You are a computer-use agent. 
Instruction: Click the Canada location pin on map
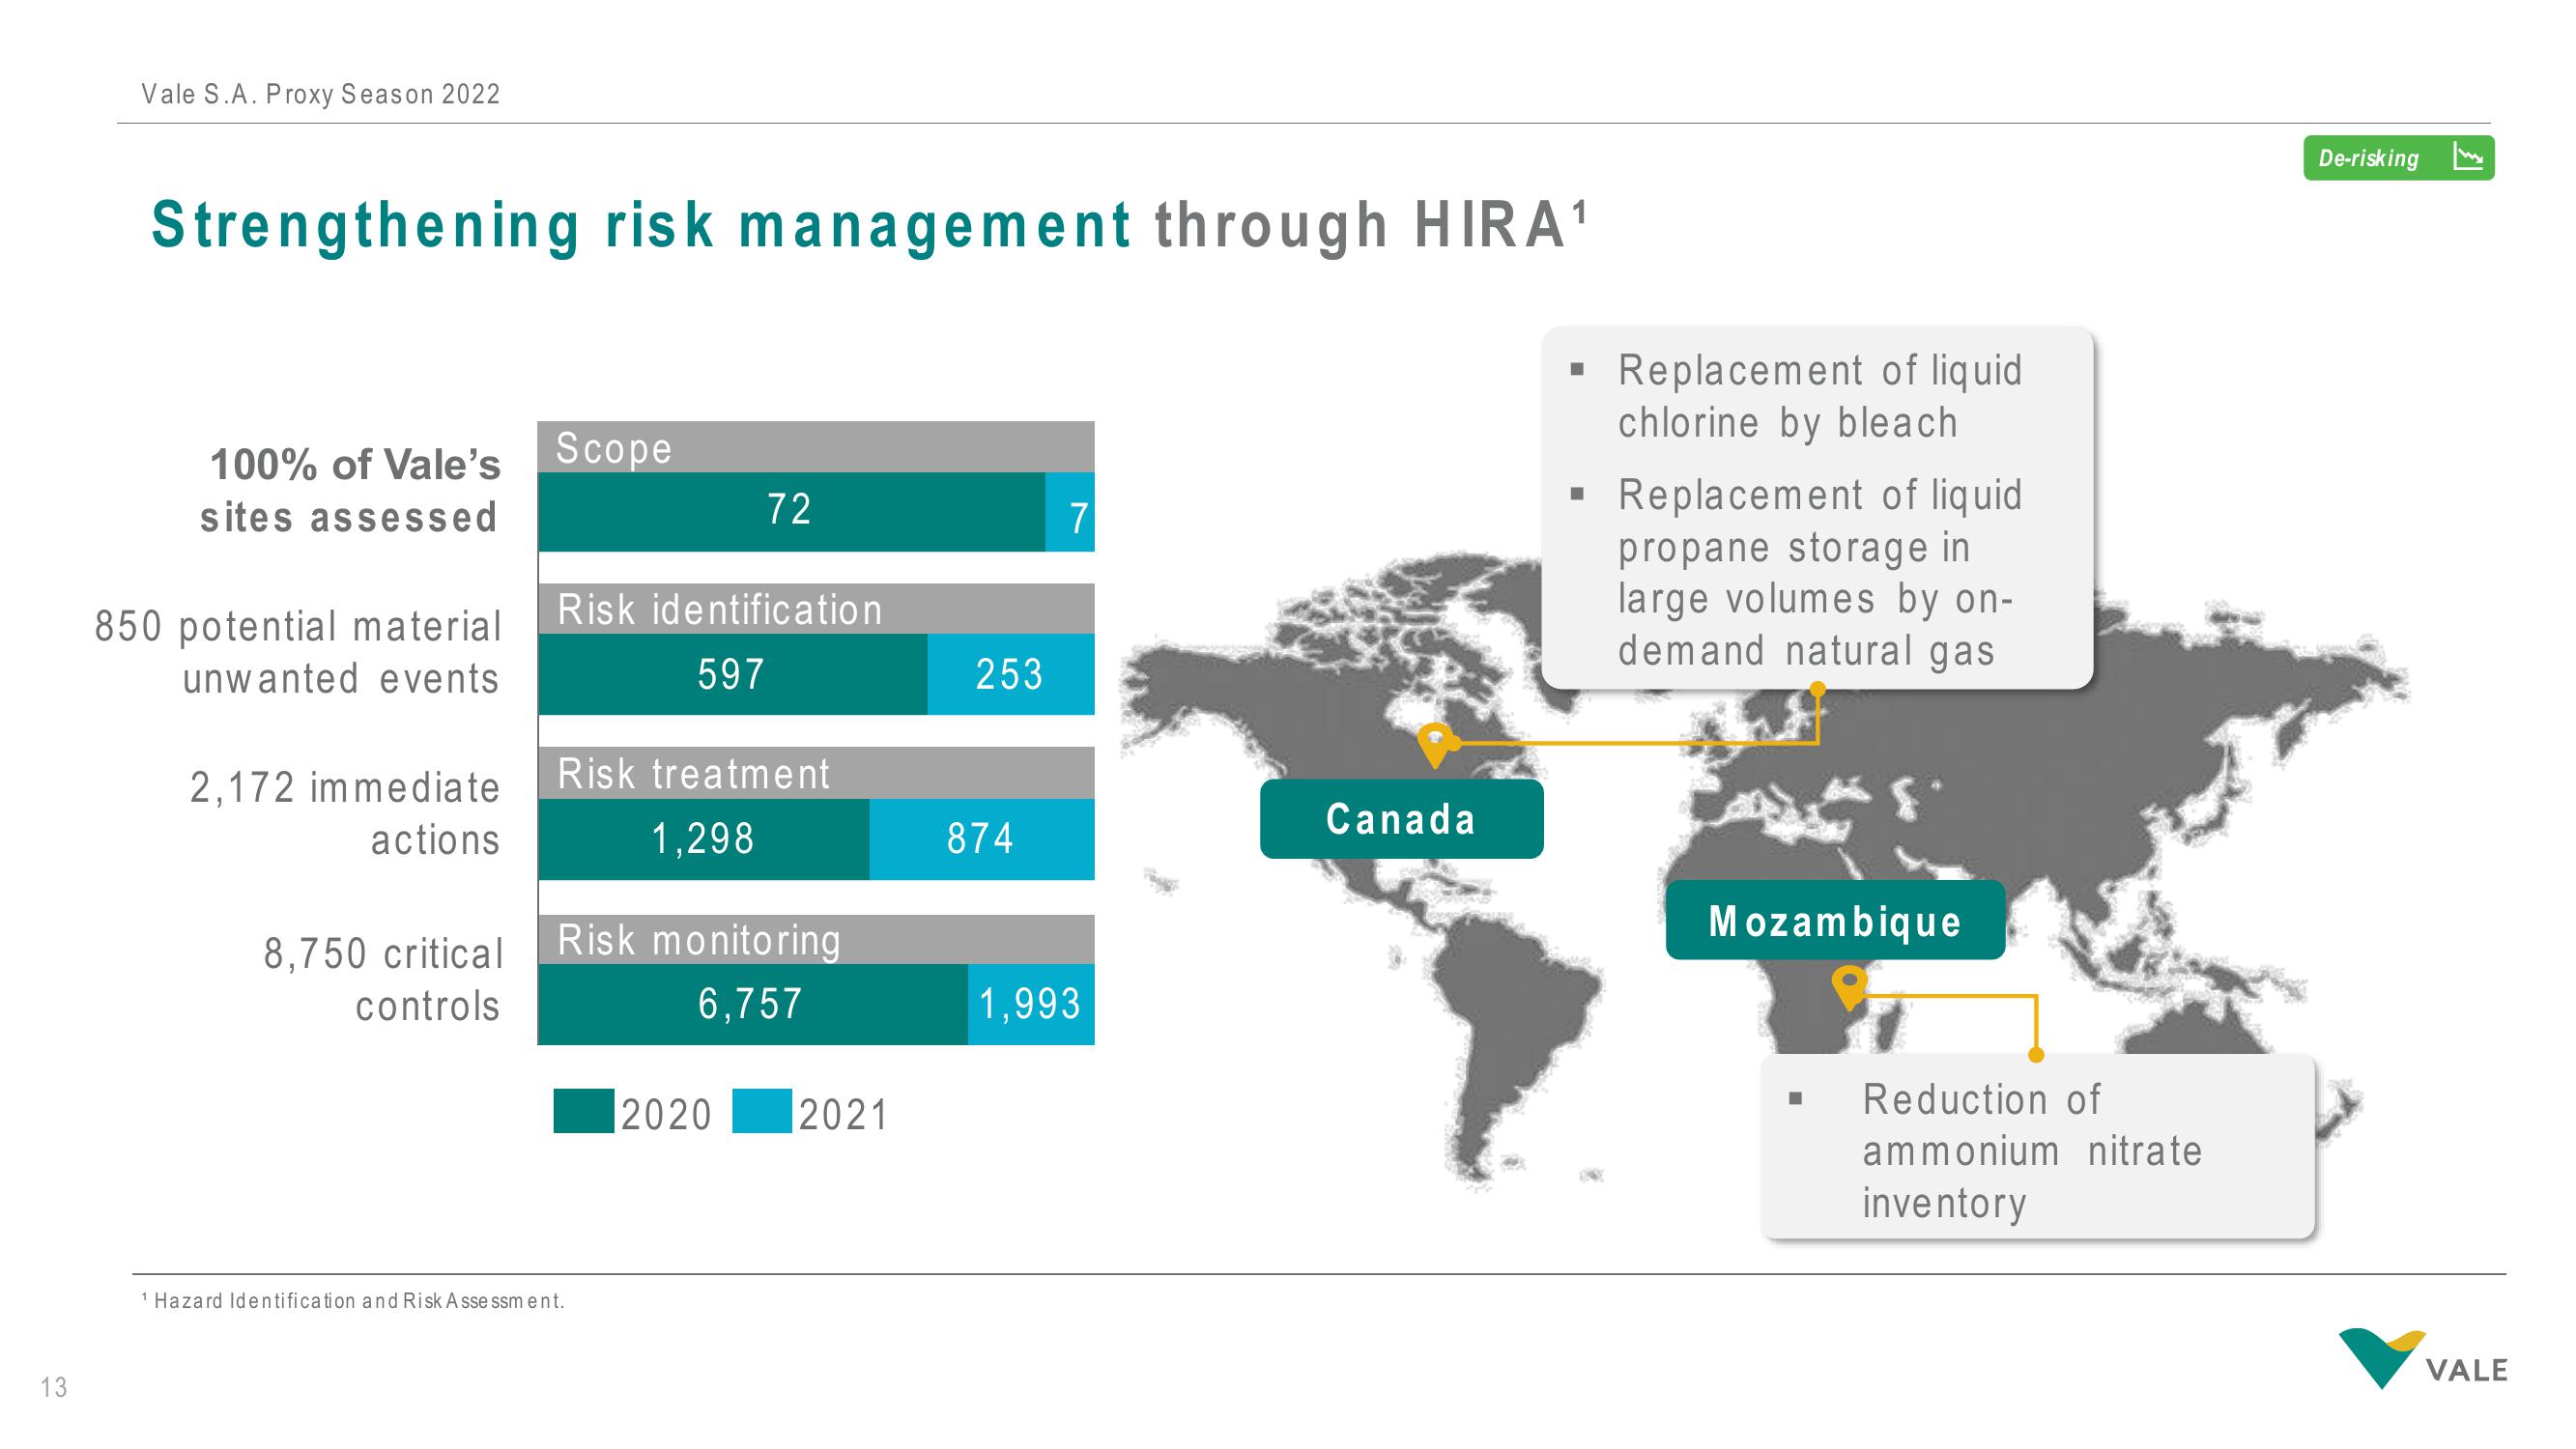tap(1435, 745)
